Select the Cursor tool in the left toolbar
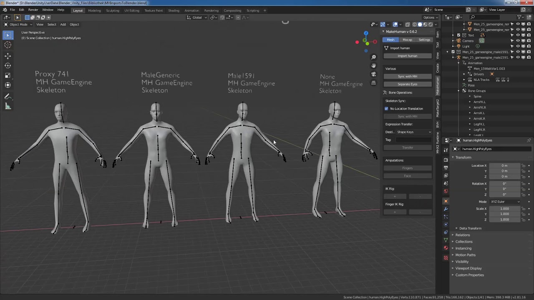534x300 pixels. 8,45
